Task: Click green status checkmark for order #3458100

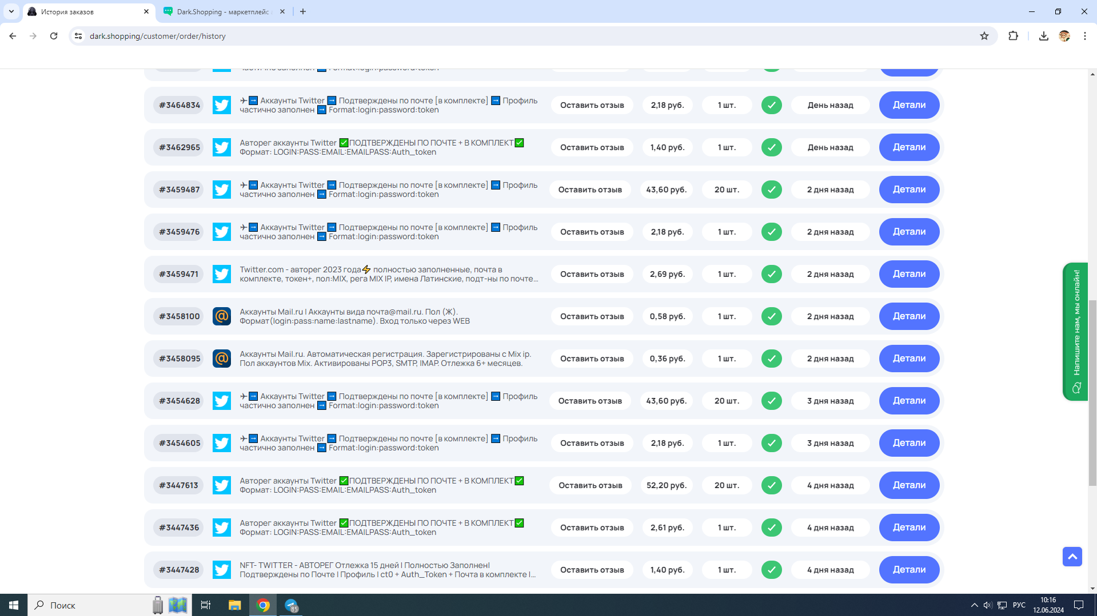Action: click(x=771, y=316)
